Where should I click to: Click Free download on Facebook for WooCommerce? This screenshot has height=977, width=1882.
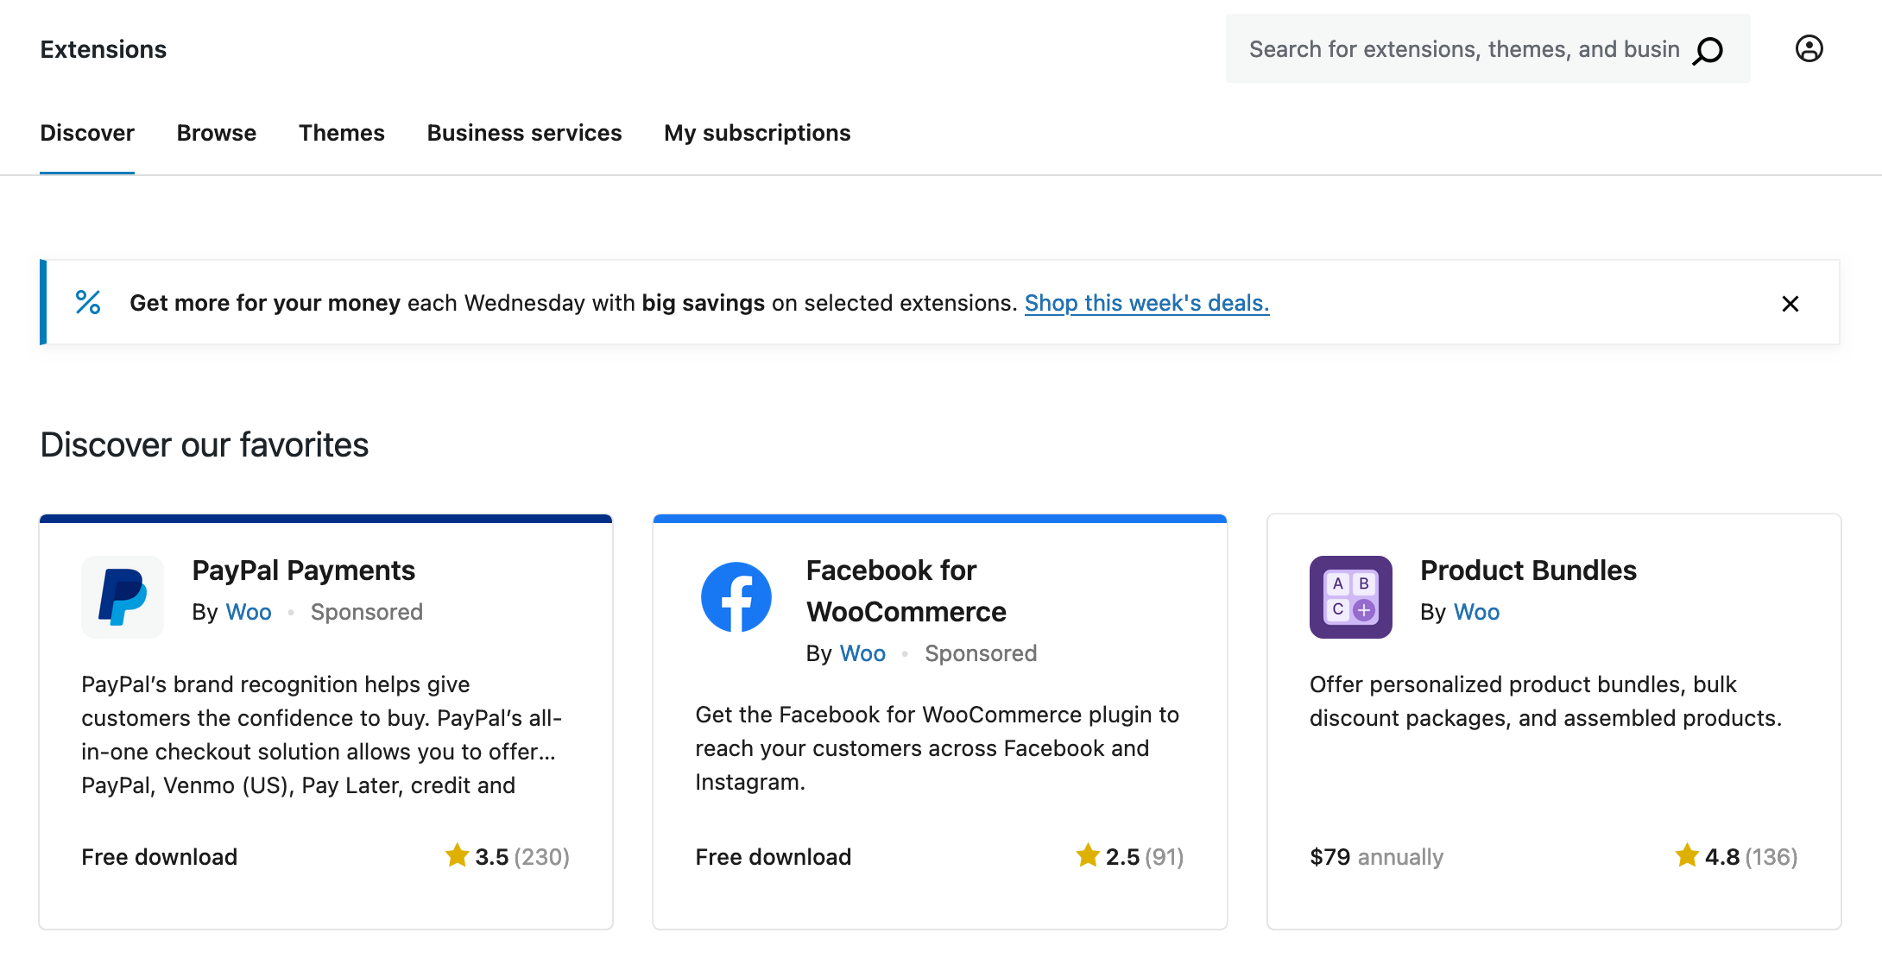(773, 856)
